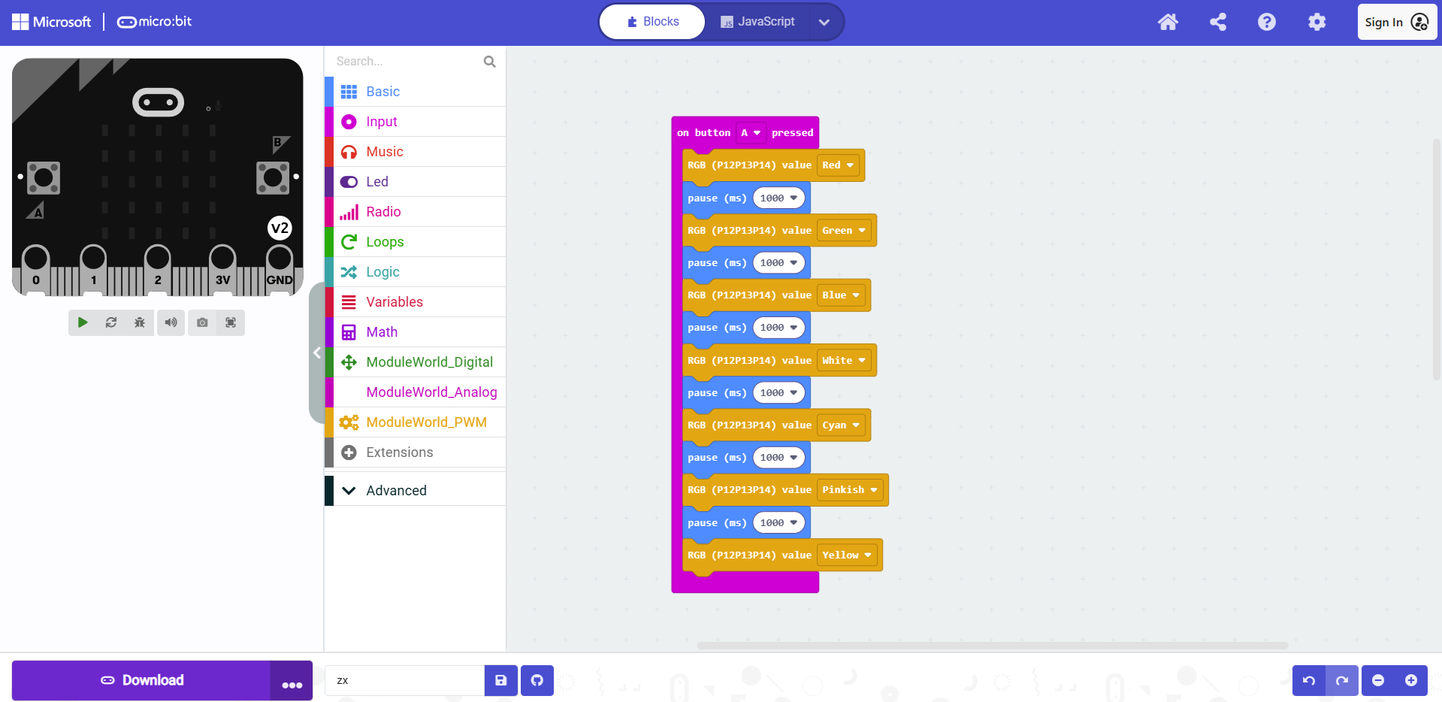This screenshot has width=1442, height=702.
Task: Save project with the disk icon
Action: click(500, 680)
